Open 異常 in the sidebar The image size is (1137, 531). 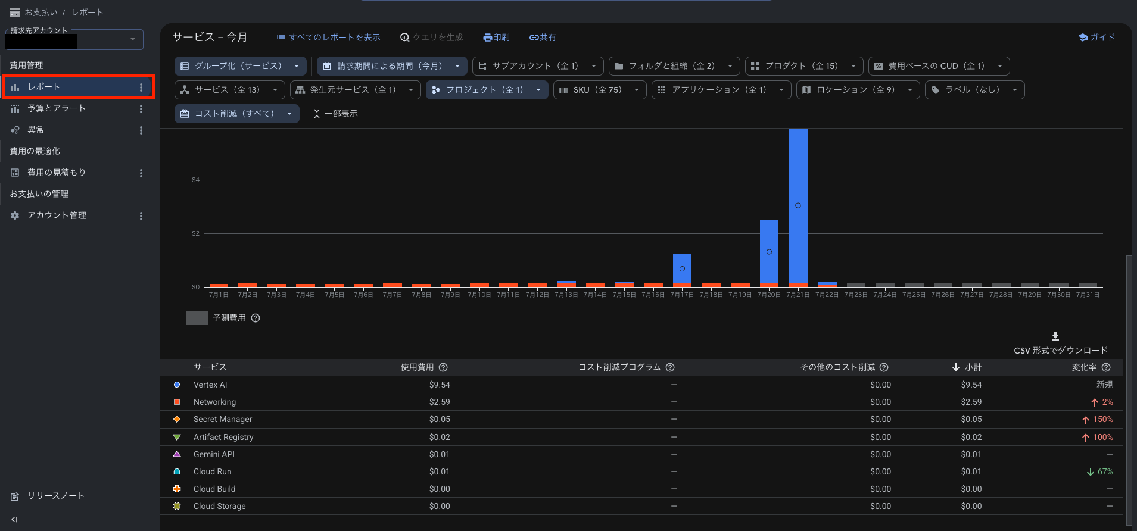coord(36,130)
